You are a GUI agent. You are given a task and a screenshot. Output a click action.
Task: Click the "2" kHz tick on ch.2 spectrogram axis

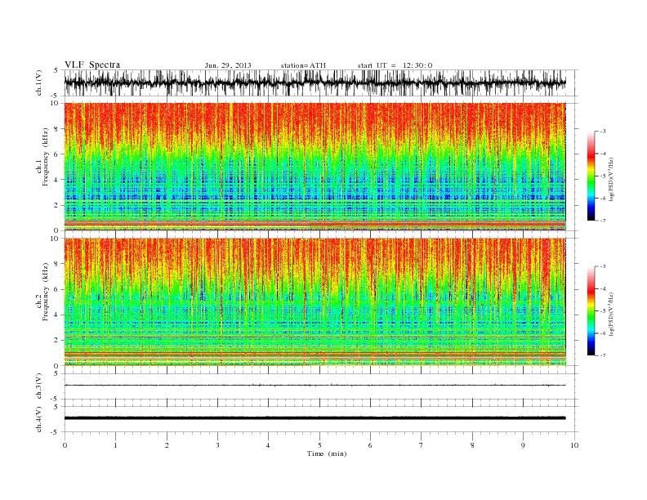(x=56, y=341)
